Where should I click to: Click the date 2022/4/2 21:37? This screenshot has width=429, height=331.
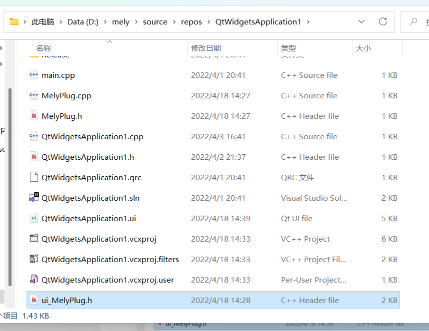click(x=218, y=157)
